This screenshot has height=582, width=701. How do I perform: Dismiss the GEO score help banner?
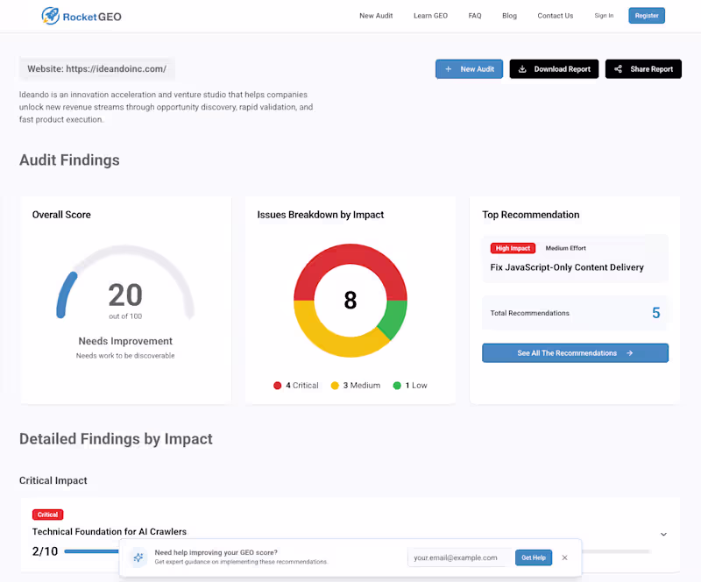coord(564,557)
